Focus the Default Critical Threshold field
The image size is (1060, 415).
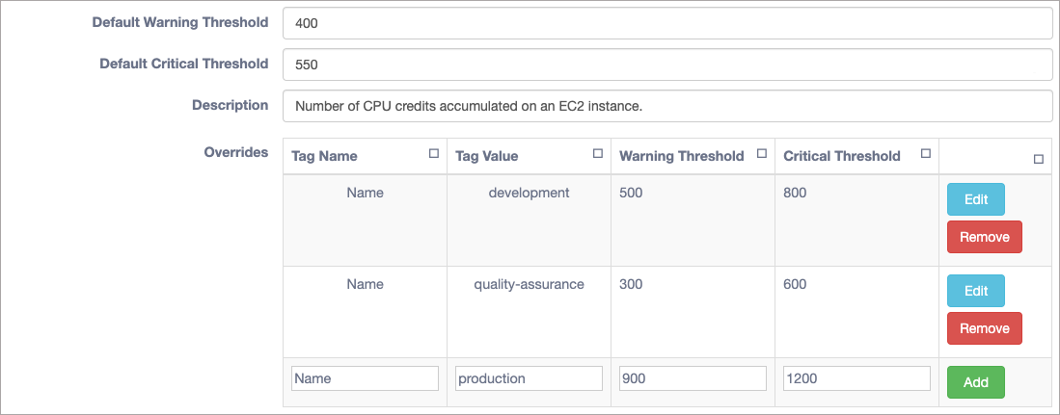click(667, 65)
